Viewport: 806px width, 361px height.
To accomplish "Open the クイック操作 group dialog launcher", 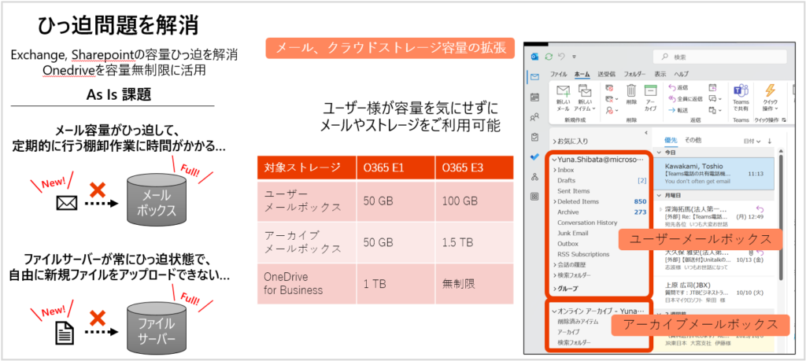I will pos(784,119).
